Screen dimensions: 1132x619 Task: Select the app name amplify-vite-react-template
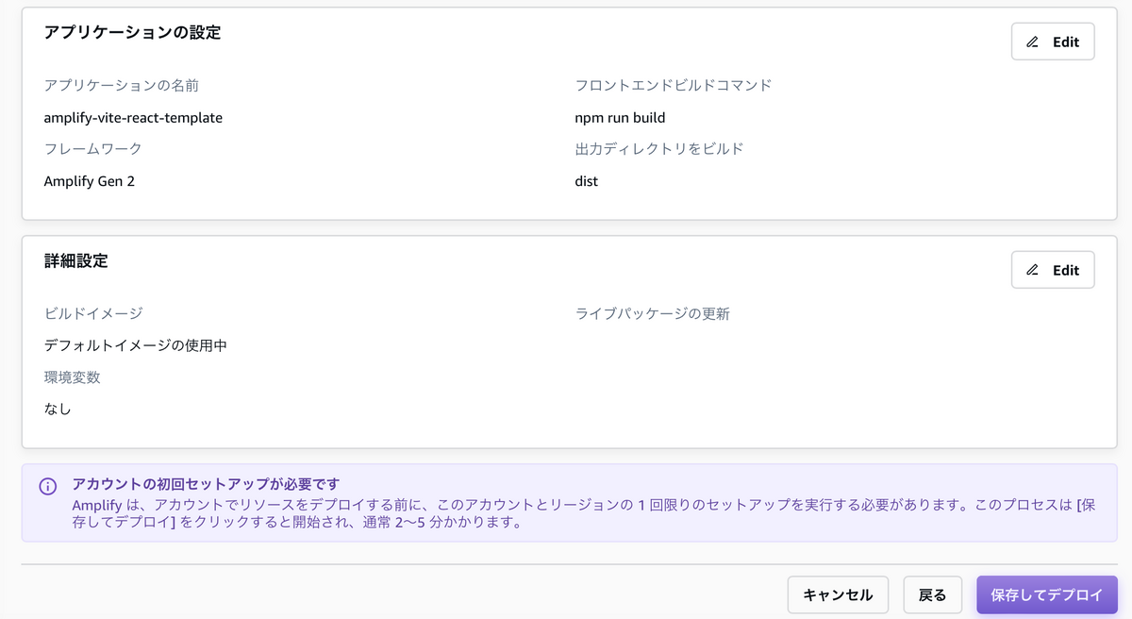pyautogui.click(x=133, y=118)
